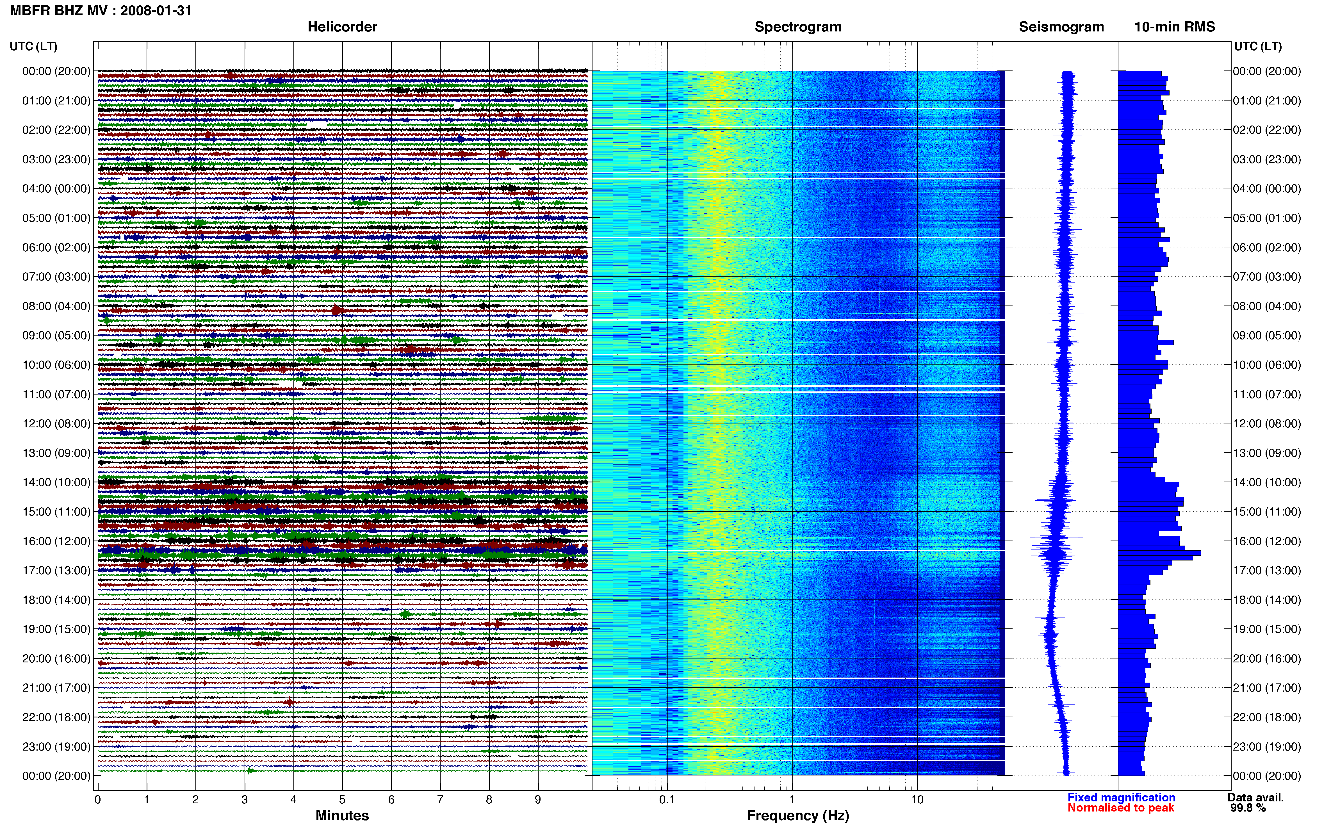Click the '12:00 (08:00)' time label next to the Helicorder
This screenshot has height=832, width=1331.
pyautogui.click(x=56, y=424)
